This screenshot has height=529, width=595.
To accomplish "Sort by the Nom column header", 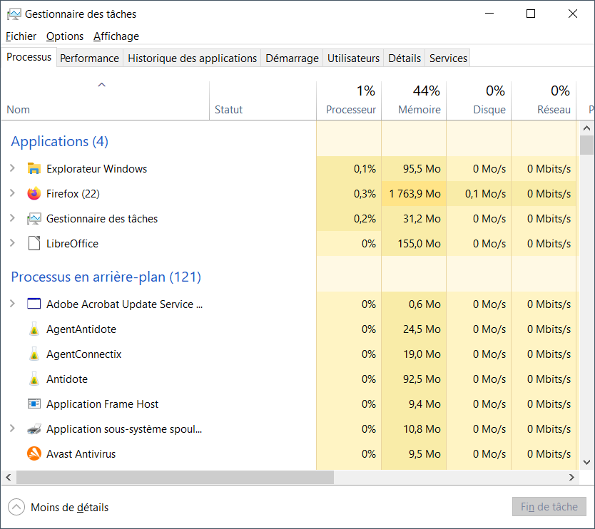I will pos(105,101).
